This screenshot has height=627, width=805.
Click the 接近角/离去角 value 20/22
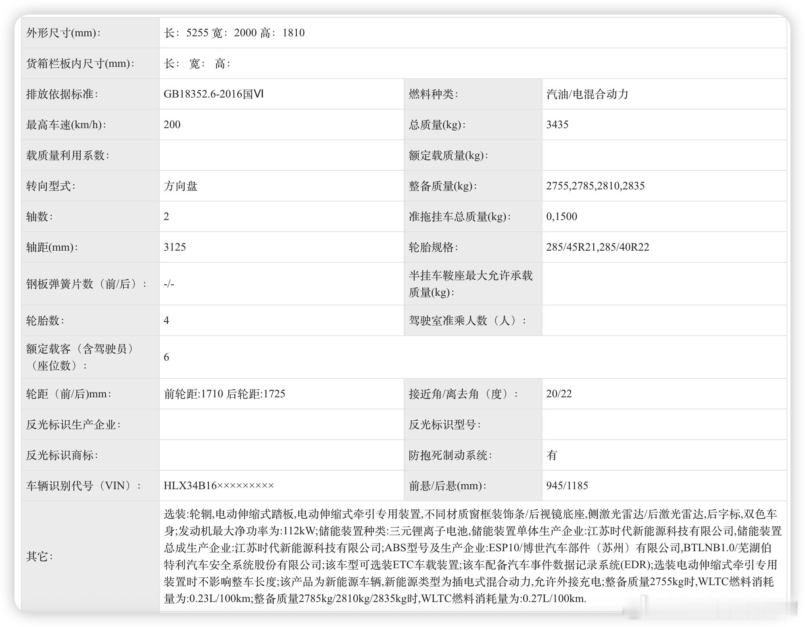click(x=559, y=394)
